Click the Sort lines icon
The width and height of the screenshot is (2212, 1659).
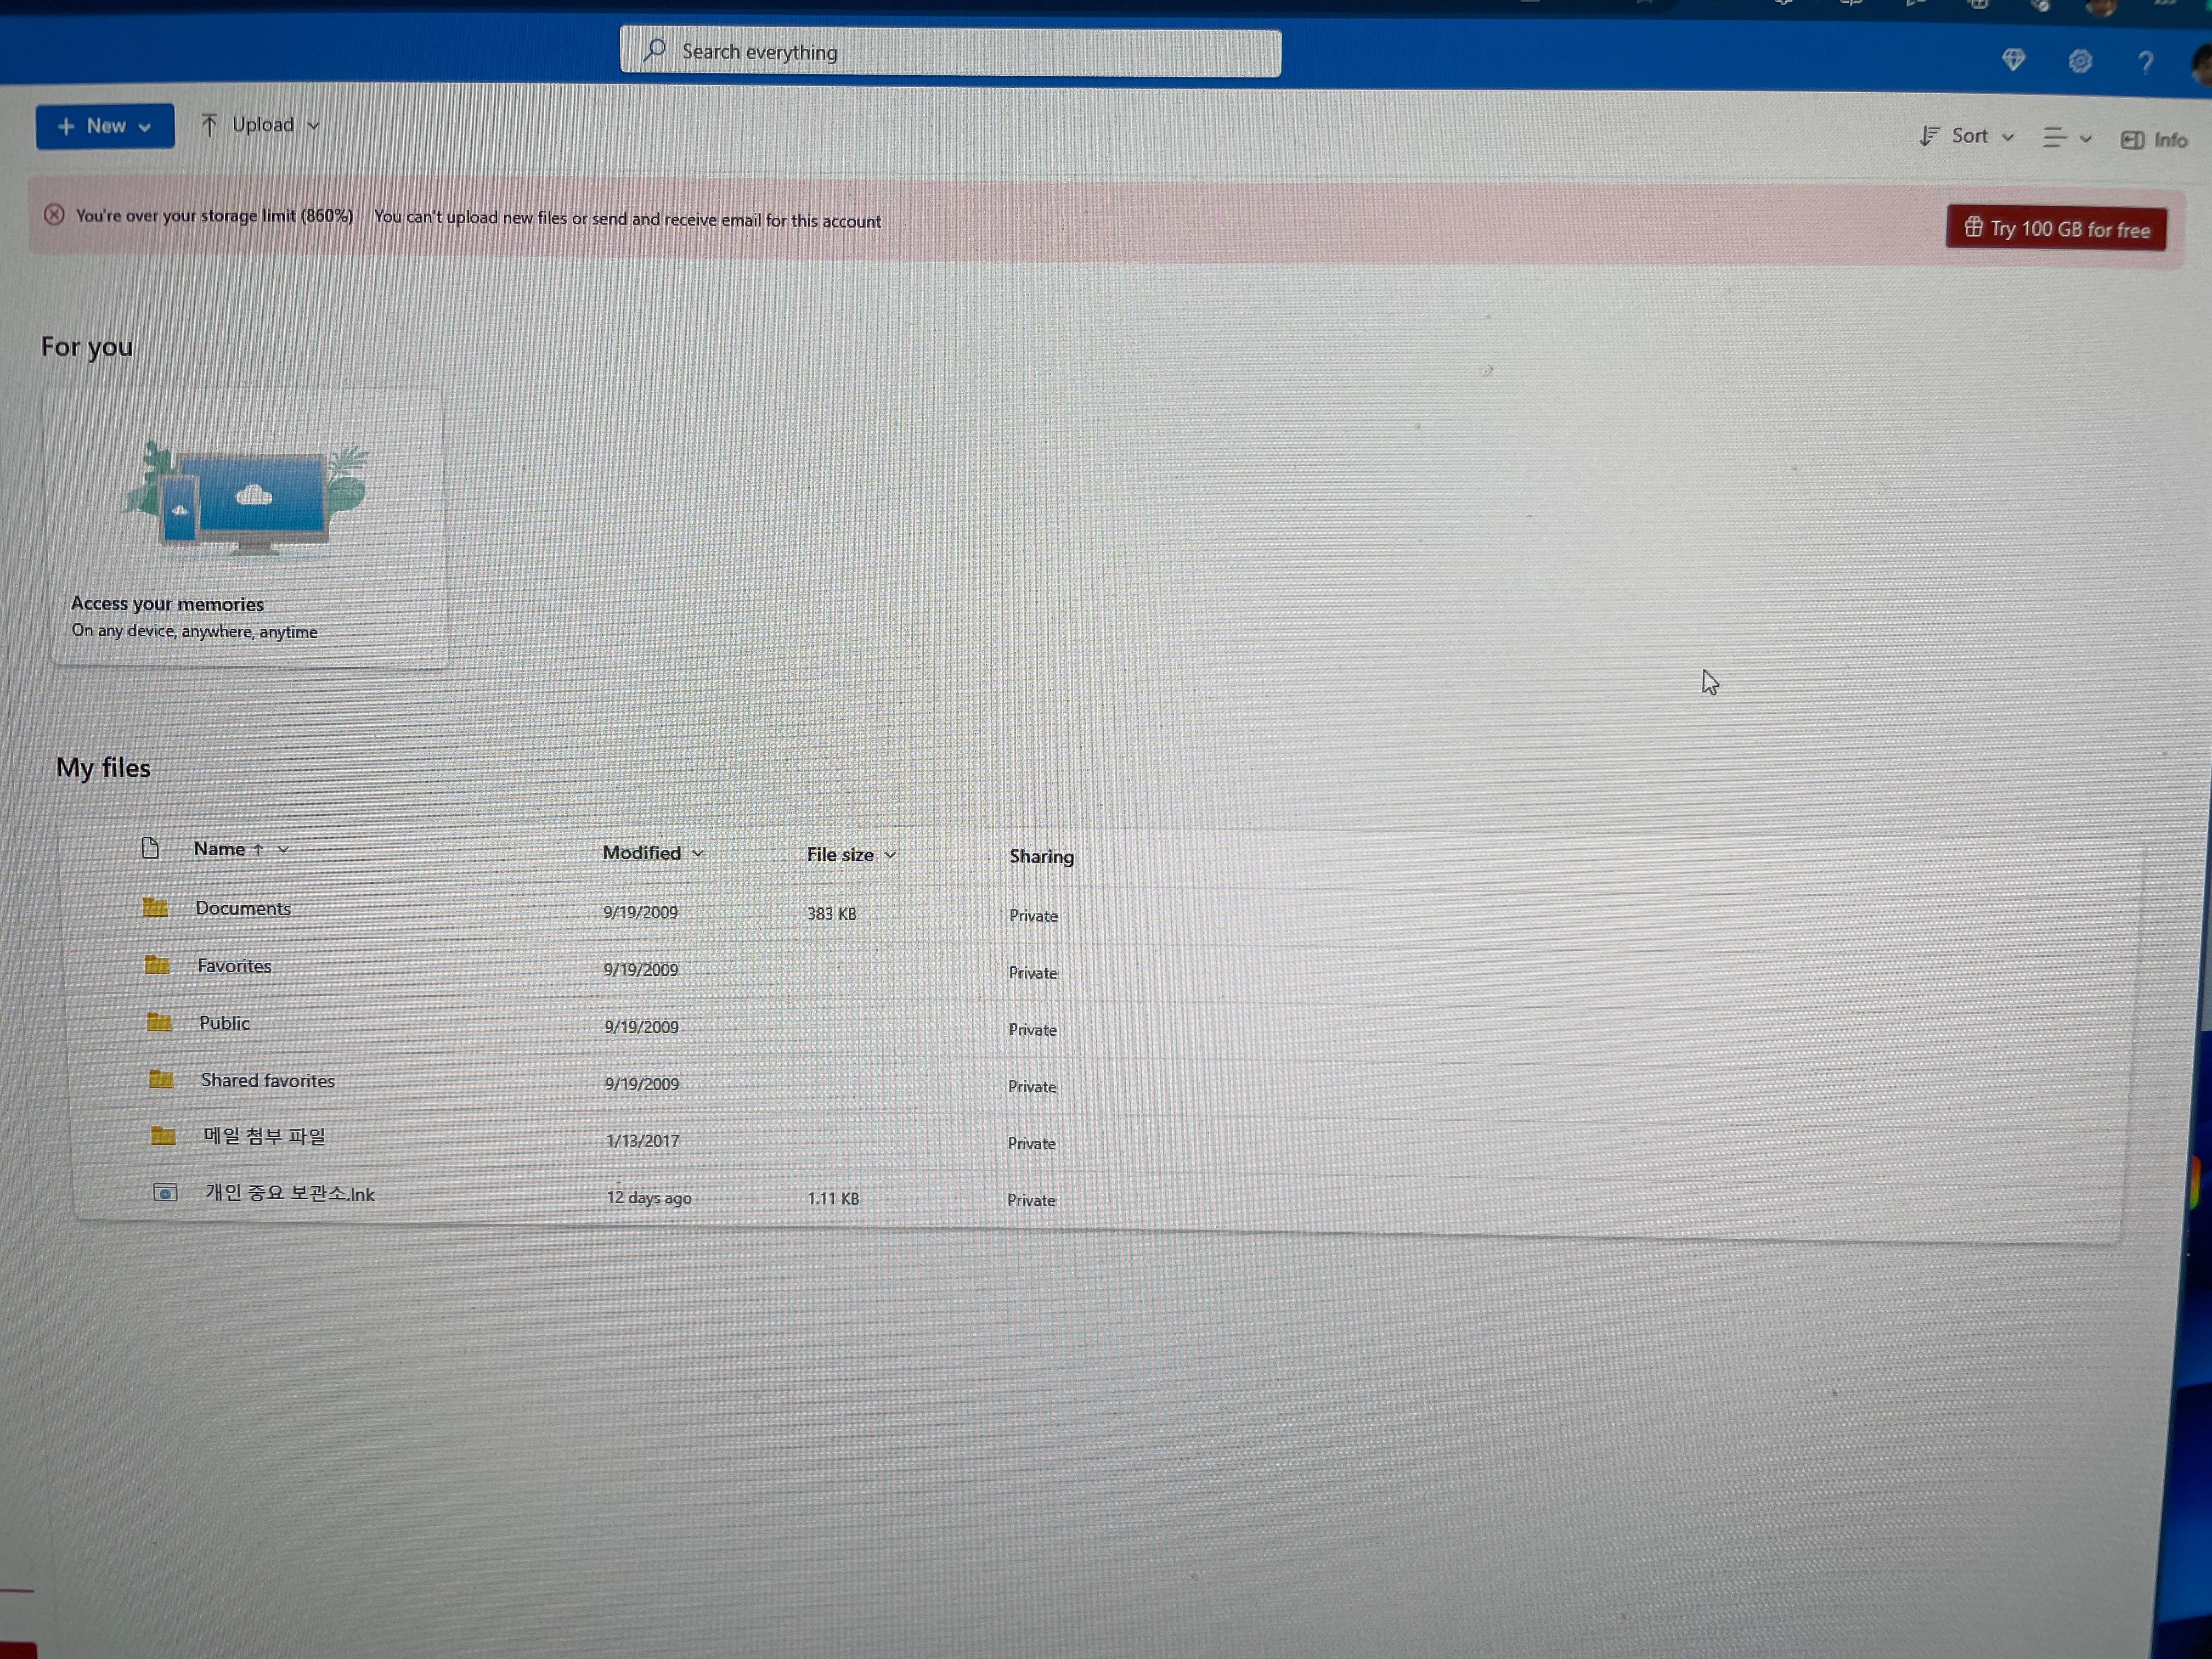click(1929, 136)
